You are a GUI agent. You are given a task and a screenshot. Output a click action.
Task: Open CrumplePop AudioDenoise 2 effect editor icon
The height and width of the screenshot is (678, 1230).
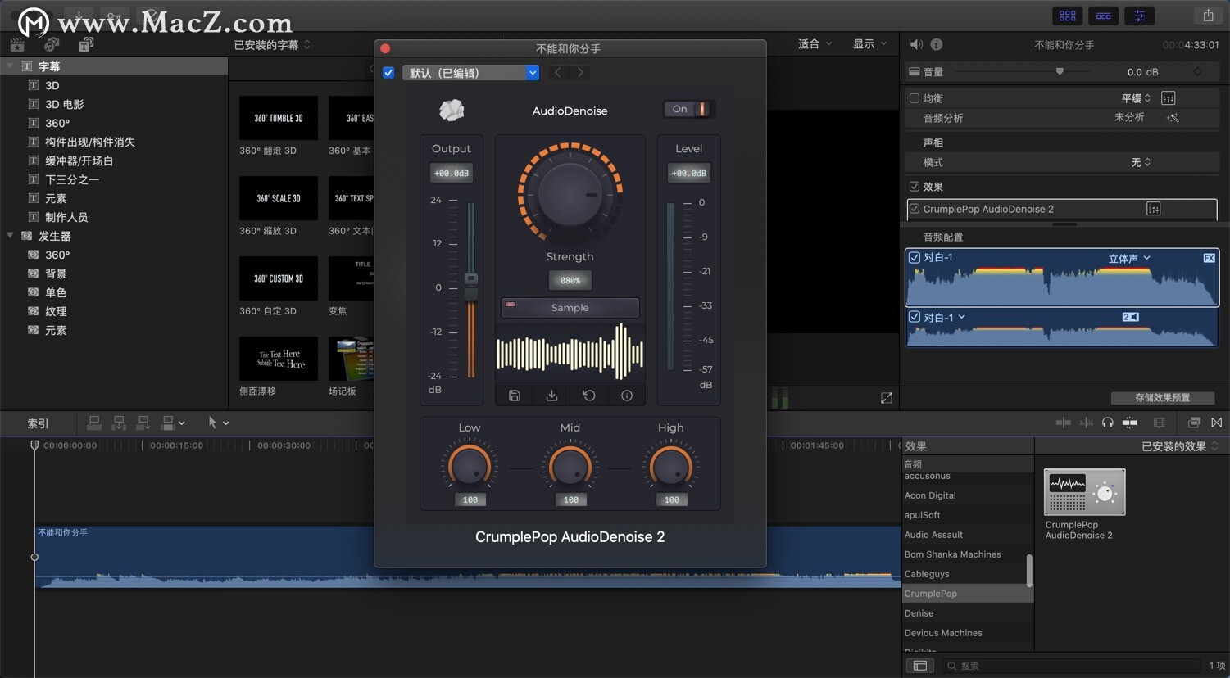[1153, 209]
